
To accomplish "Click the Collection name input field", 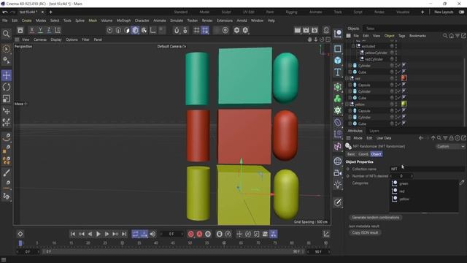I will coord(427,169).
